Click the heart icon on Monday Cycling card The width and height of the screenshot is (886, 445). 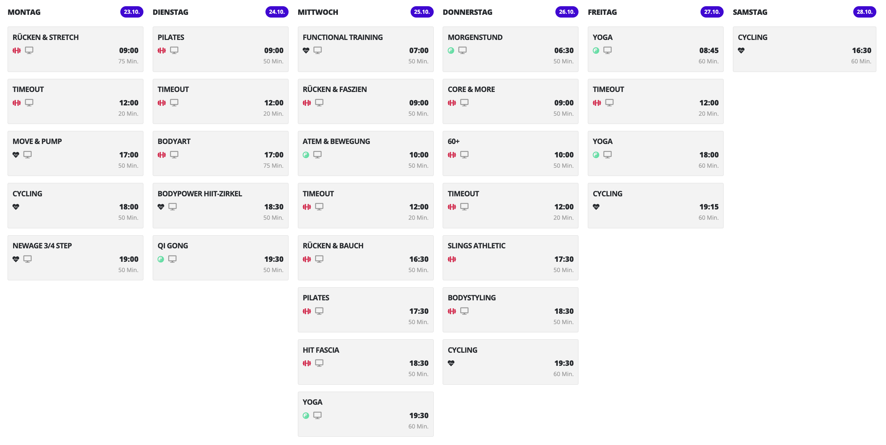16,207
